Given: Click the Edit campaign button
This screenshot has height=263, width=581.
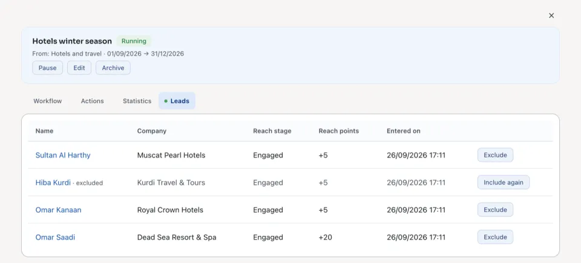Looking at the screenshot, I should 79,68.
